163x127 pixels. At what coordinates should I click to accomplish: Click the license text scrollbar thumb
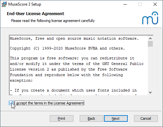tap(150, 44)
